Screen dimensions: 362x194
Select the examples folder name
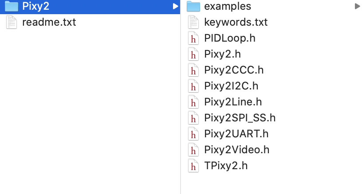point(228,6)
